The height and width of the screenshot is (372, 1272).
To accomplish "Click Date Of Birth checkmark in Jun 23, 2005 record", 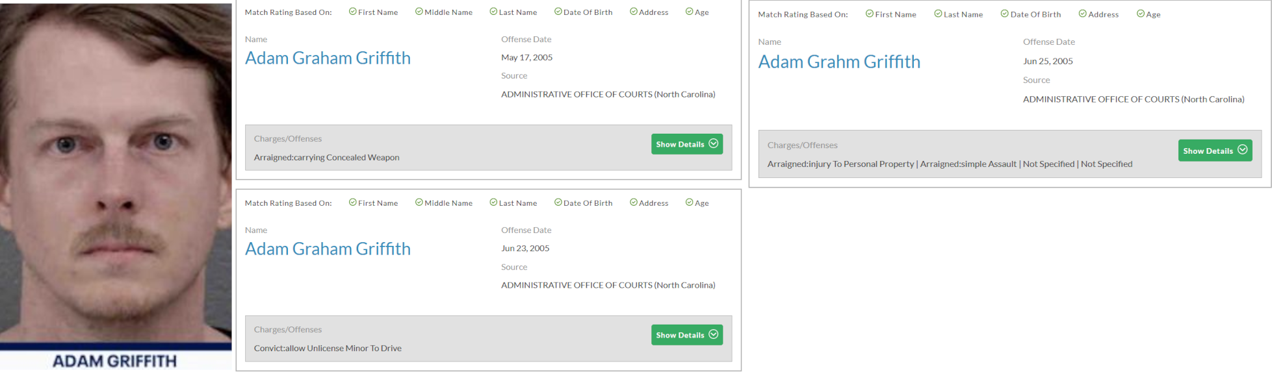I will (x=558, y=203).
